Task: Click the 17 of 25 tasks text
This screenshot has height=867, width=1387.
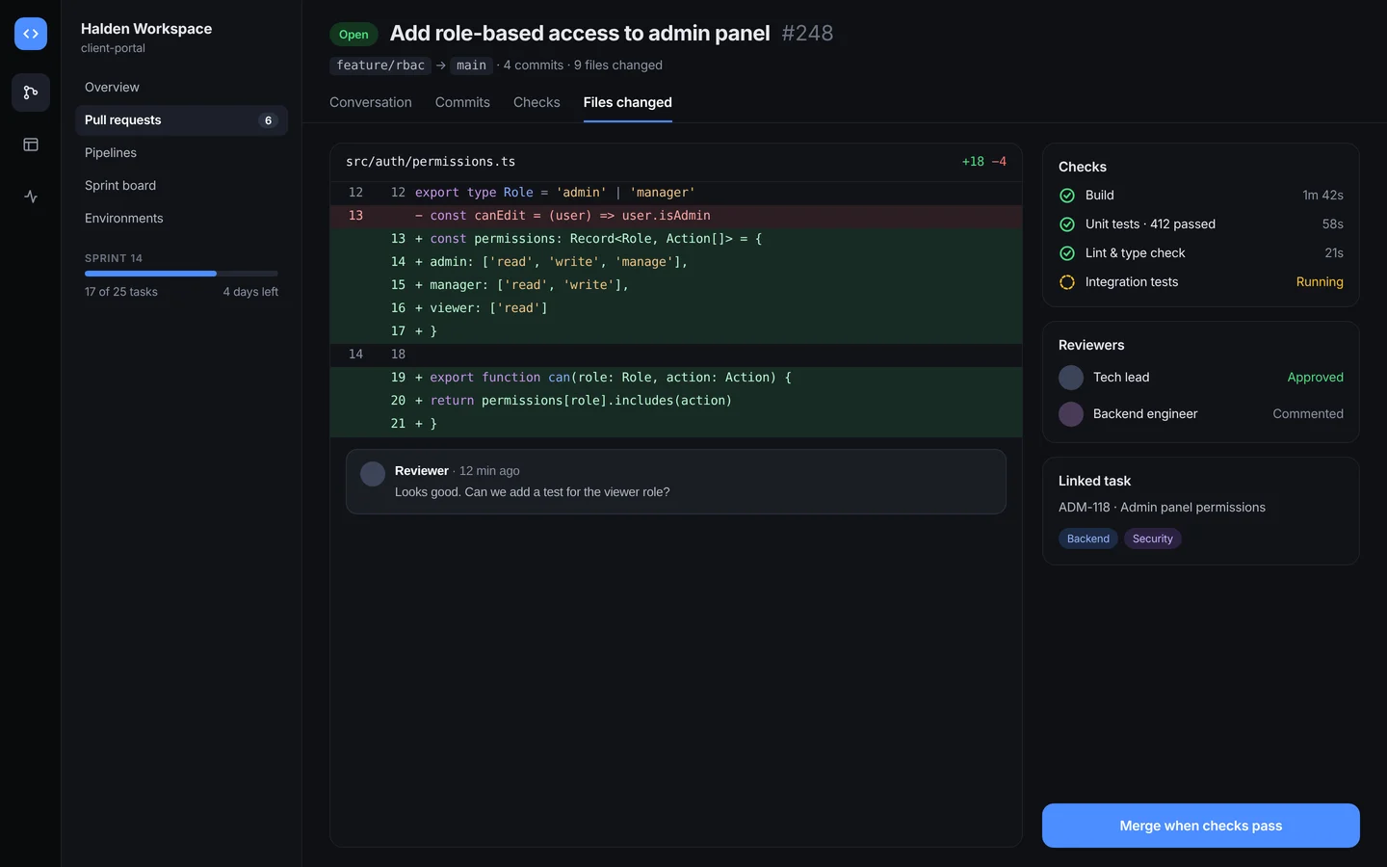Action: point(121,292)
